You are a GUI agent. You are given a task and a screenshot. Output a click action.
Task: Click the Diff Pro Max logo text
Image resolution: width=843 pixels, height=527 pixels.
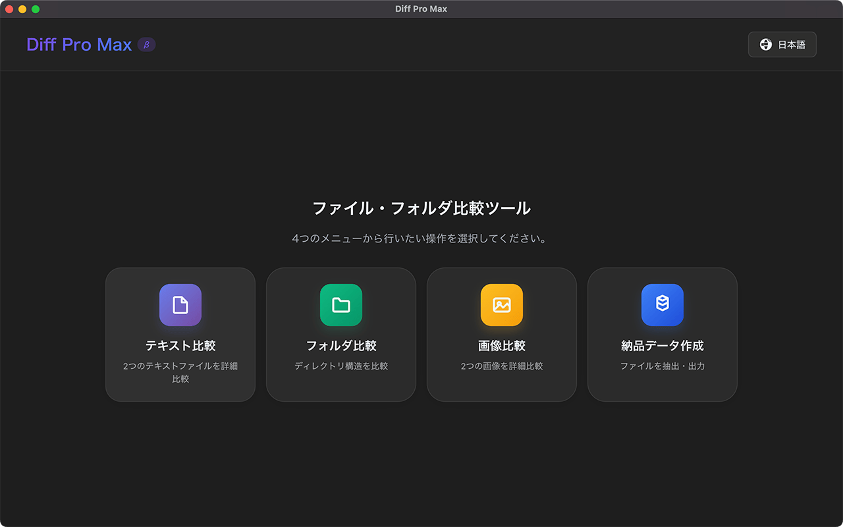pos(78,44)
